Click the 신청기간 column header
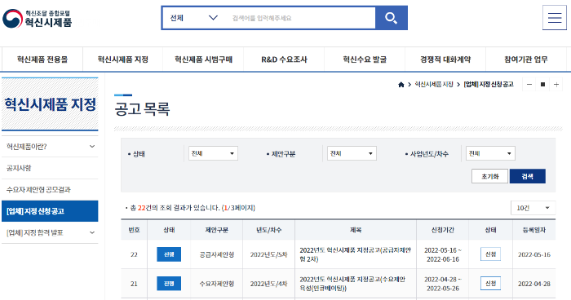571x300 pixels. click(442, 230)
